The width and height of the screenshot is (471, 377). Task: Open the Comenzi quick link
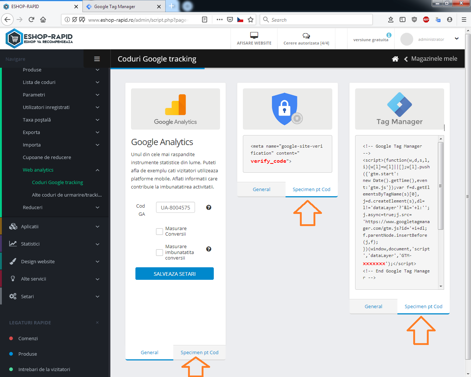click(x=28, y=338)
